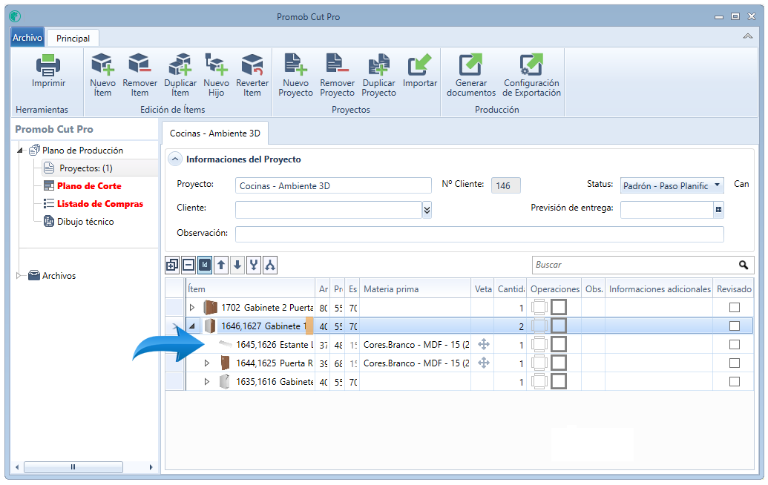Collapse Plano de Producción tree node
768x485 pixels.
pos(19,151)
